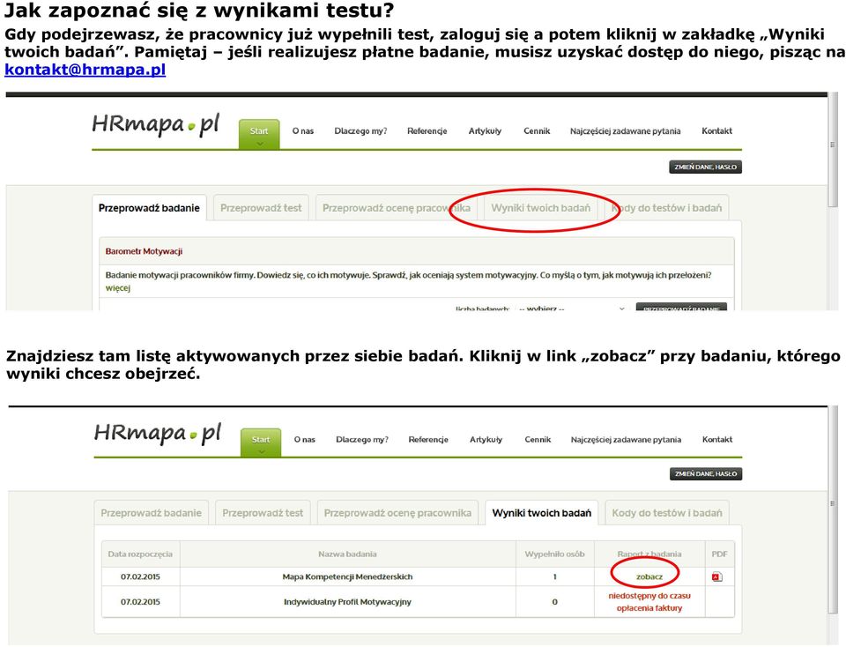
Task: Open 'Kody do testów i badań' tab above Barometr Motywacji
Action: coord(666,208)
